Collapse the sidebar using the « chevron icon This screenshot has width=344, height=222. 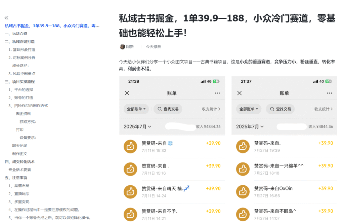tap(6, 17)
